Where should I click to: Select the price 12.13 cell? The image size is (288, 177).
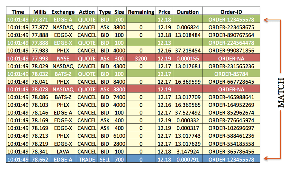point(164,43)
